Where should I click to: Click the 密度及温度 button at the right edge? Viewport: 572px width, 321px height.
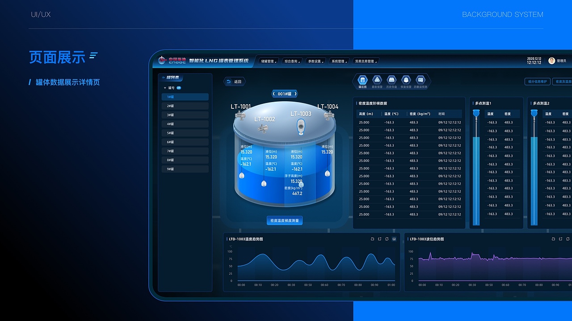click(562, 82)
